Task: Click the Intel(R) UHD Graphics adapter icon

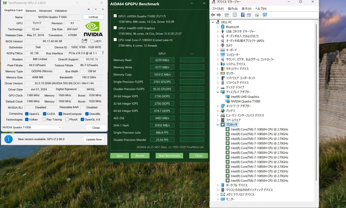Action: (x=227, y=97)
